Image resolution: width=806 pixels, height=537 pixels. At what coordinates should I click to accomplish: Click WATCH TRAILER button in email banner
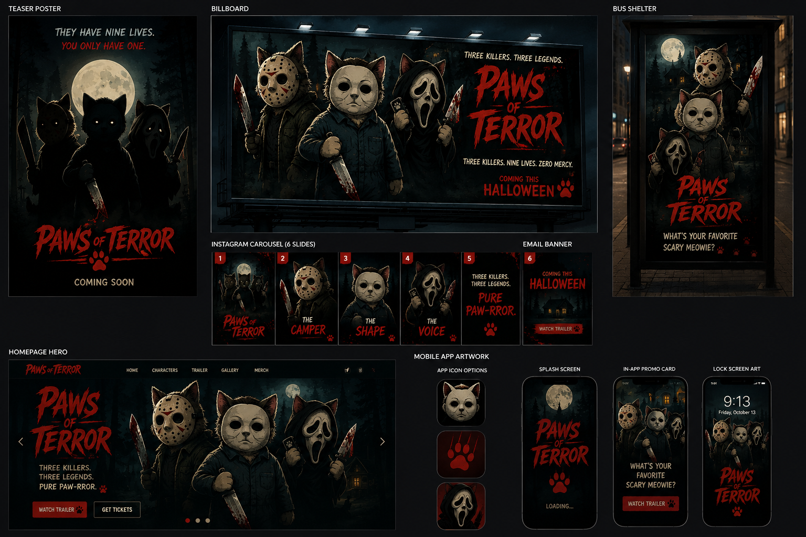558,329
